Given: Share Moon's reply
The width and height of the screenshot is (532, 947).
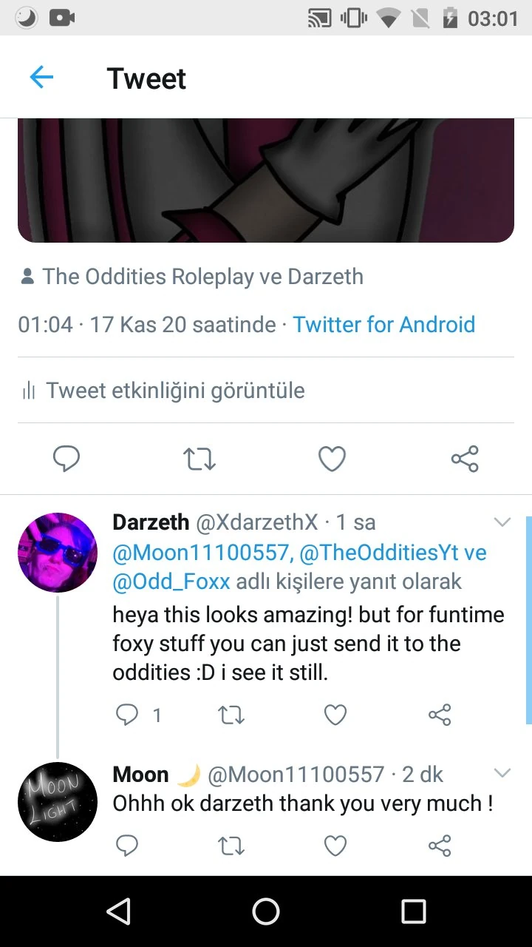Looking at the screenshot, I should pos(440,845).
